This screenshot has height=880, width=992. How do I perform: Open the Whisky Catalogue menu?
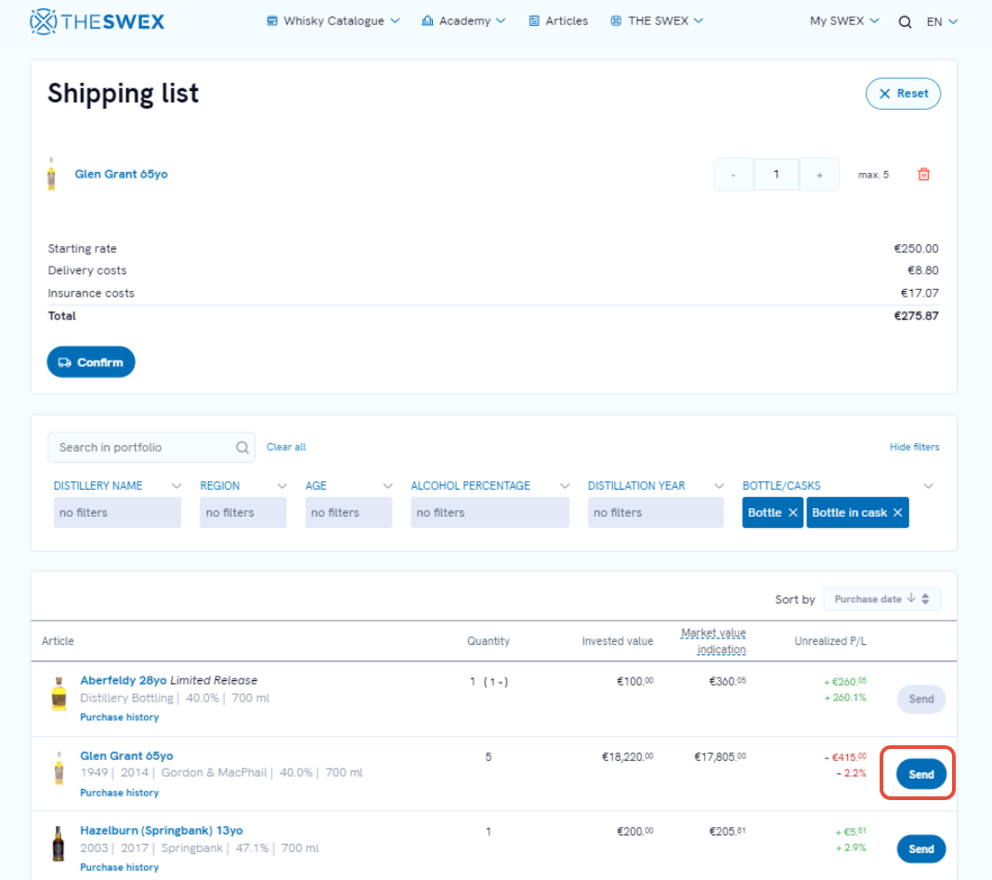333,20
